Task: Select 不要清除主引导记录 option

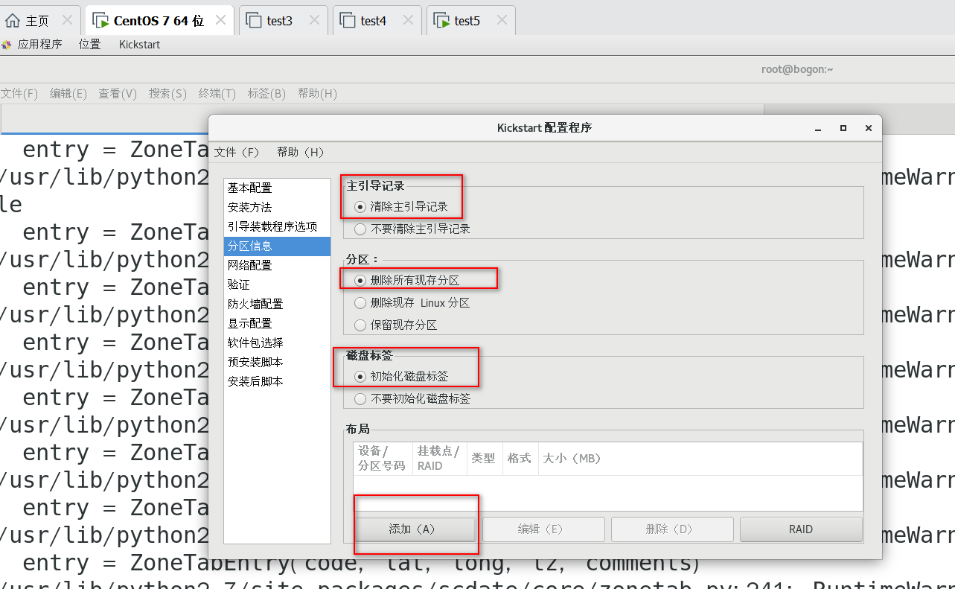Action: pos(412,229)
